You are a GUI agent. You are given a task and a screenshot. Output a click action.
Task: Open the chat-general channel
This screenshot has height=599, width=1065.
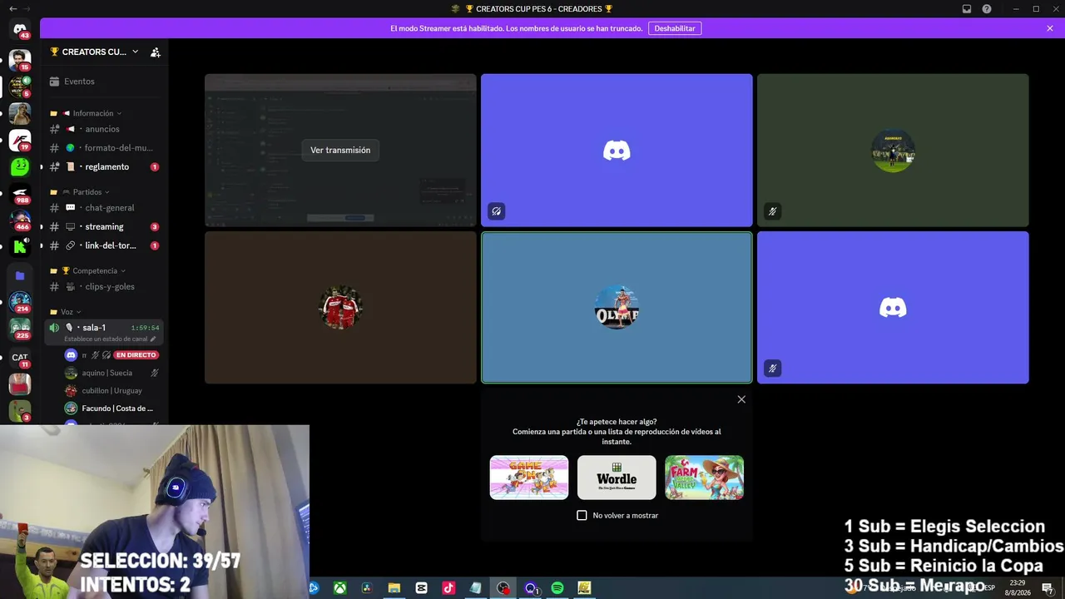[104, 208]
